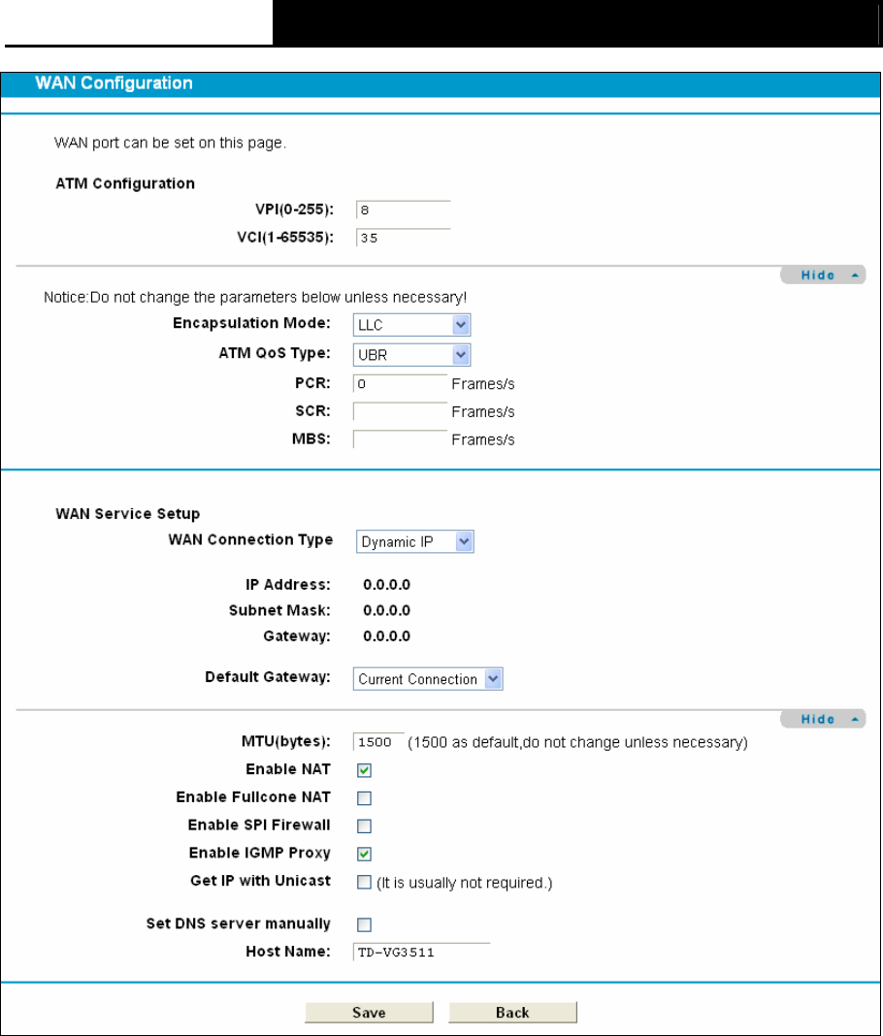
Task: Click the Subnet Mask value 0.0.0.0
Action: 386,610
